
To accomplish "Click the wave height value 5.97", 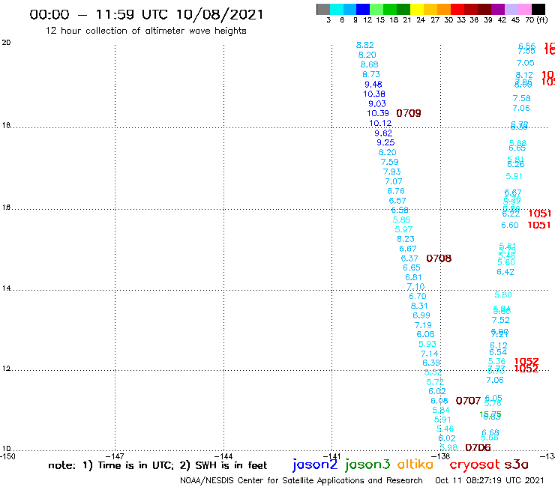I will (x=403, y=229).
